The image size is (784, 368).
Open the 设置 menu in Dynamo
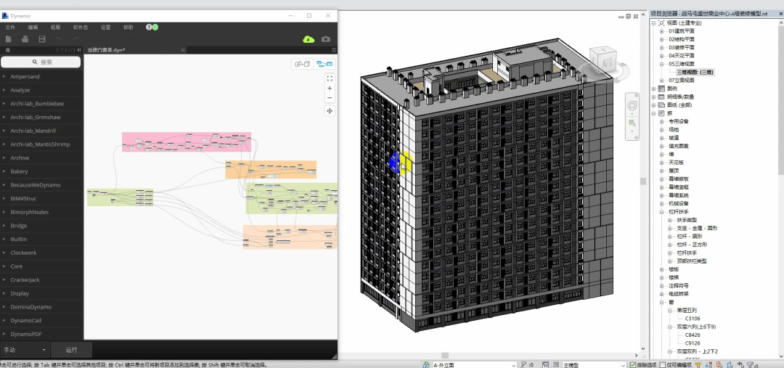click(x=106, y=27)
